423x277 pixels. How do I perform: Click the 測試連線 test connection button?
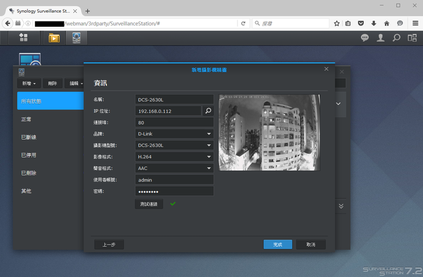pyautogui.click(x=149, y=204)
